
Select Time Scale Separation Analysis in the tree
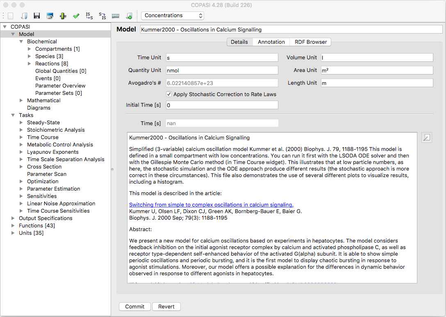[66, 160]
